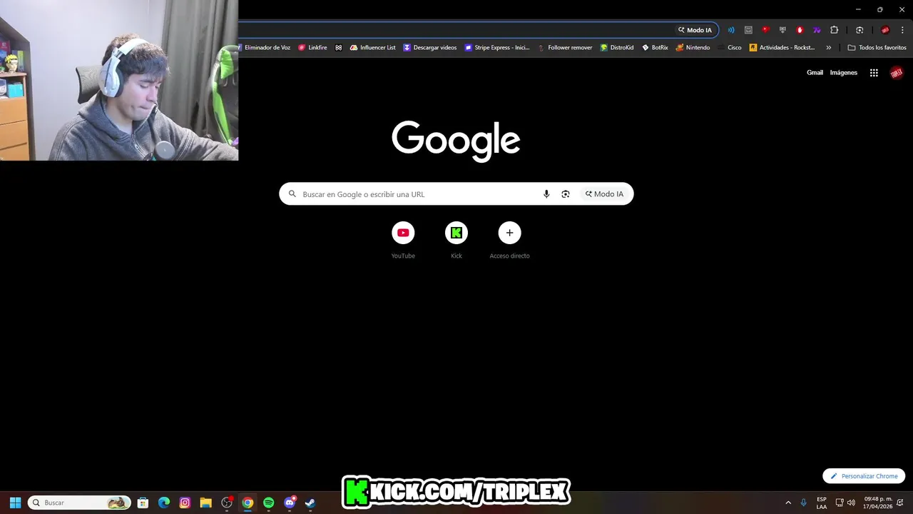Viewport: 913px width, 514px height.
Task: Open the clock showing 09:48 p. m.
Action: tap(878, 503)
